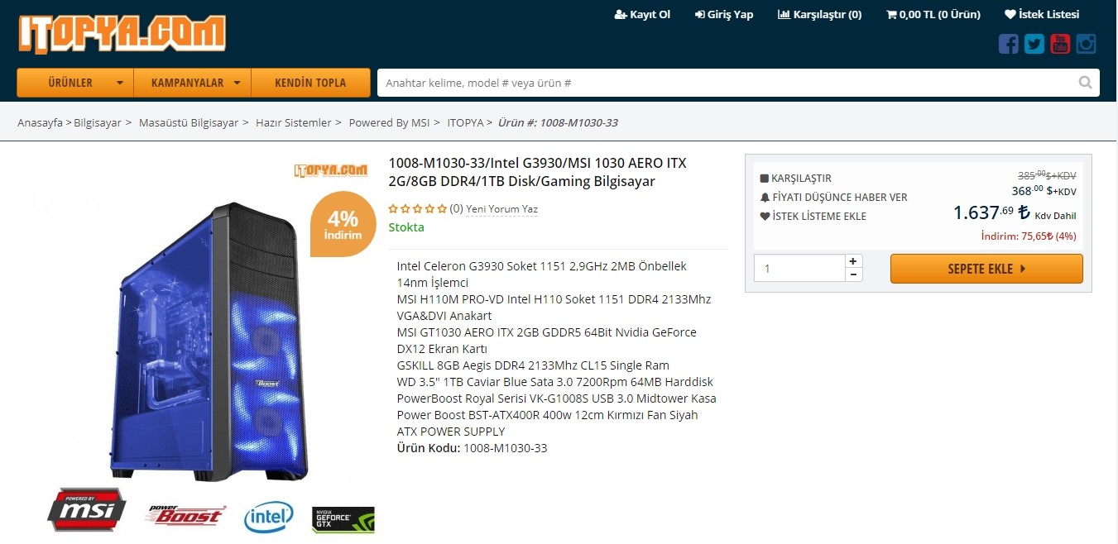Click the Power Boost brand logo
The height and width of the screenshot is (544, 1118).
[x=185, y=515]
